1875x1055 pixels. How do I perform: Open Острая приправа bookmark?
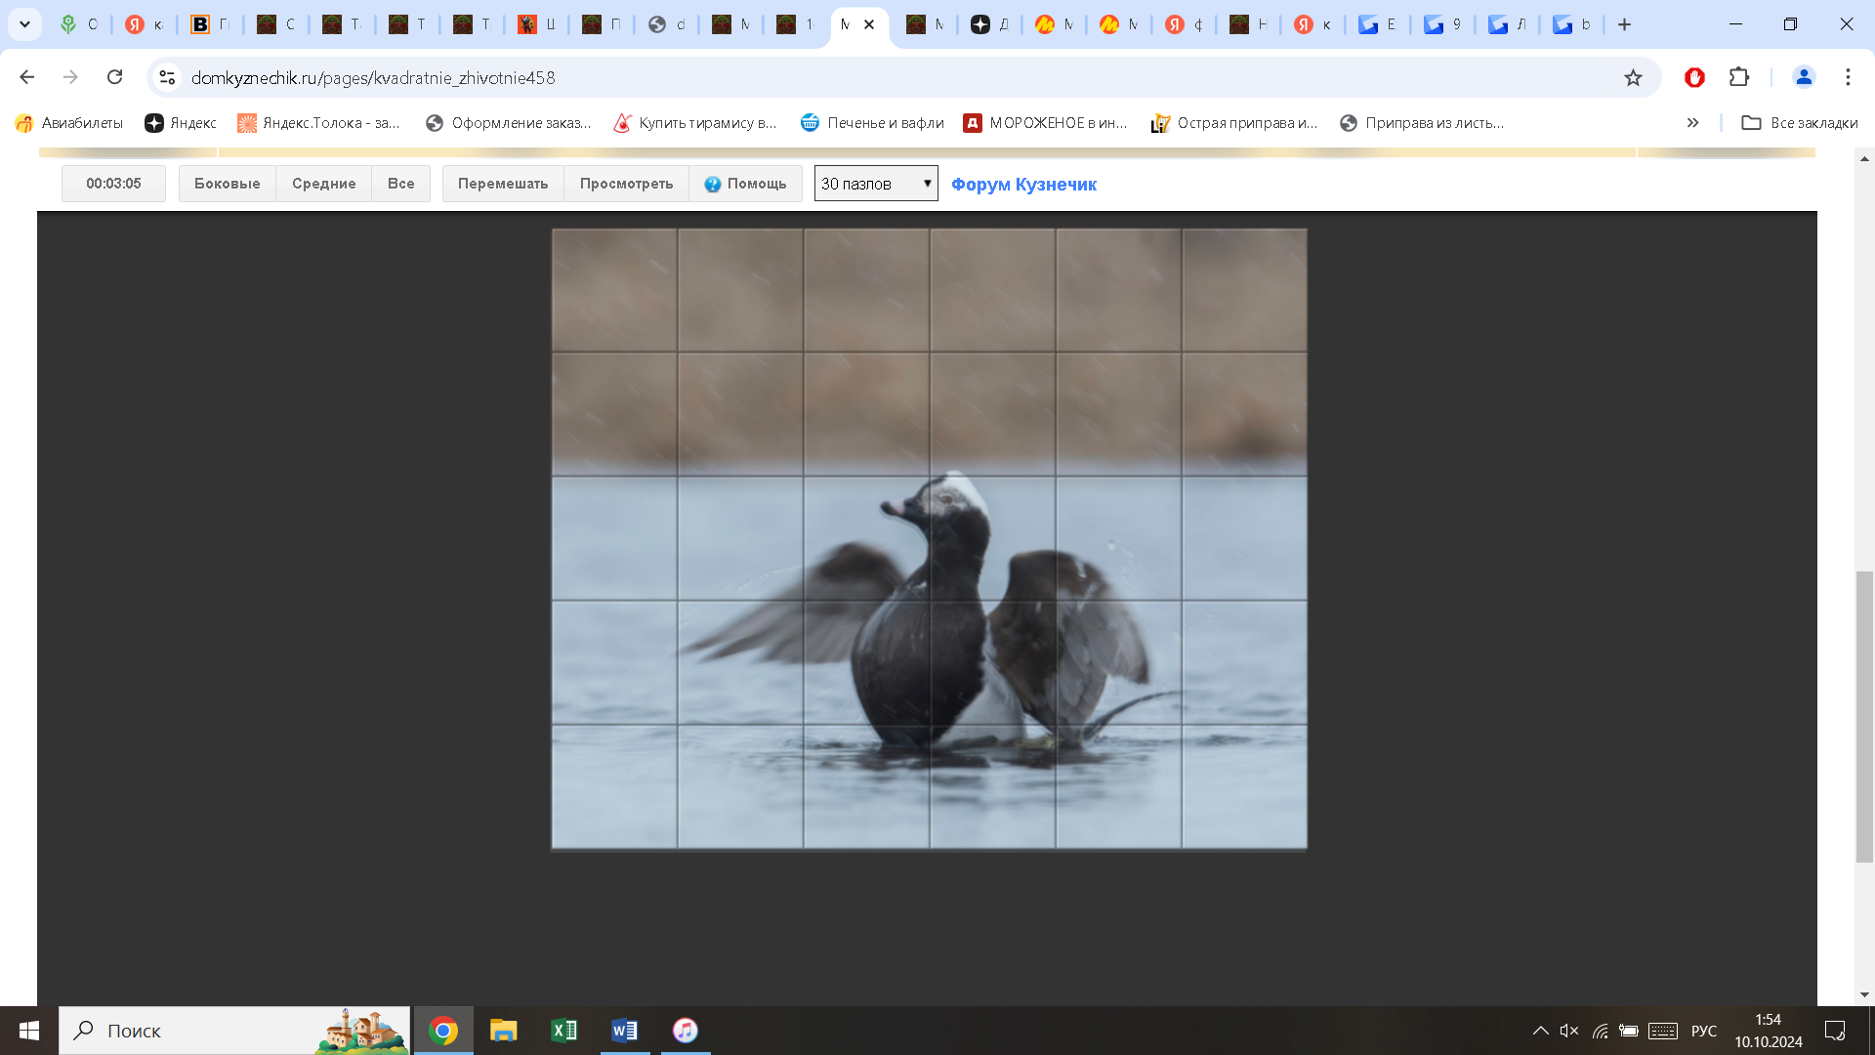click(1234, 122)
